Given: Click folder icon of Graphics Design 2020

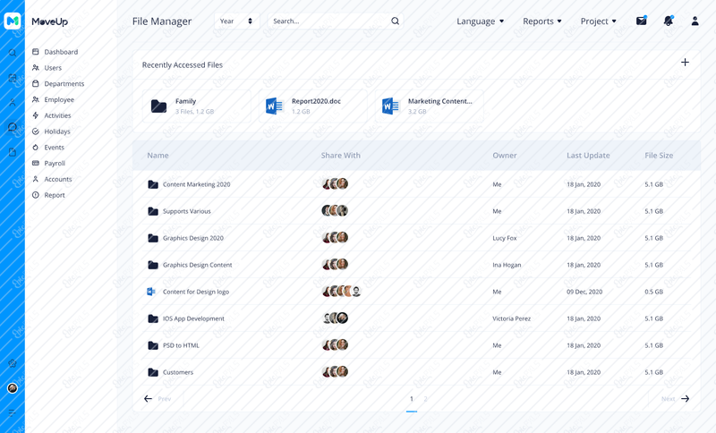Looking at the screenshot, I should click(x=153, y=238).
